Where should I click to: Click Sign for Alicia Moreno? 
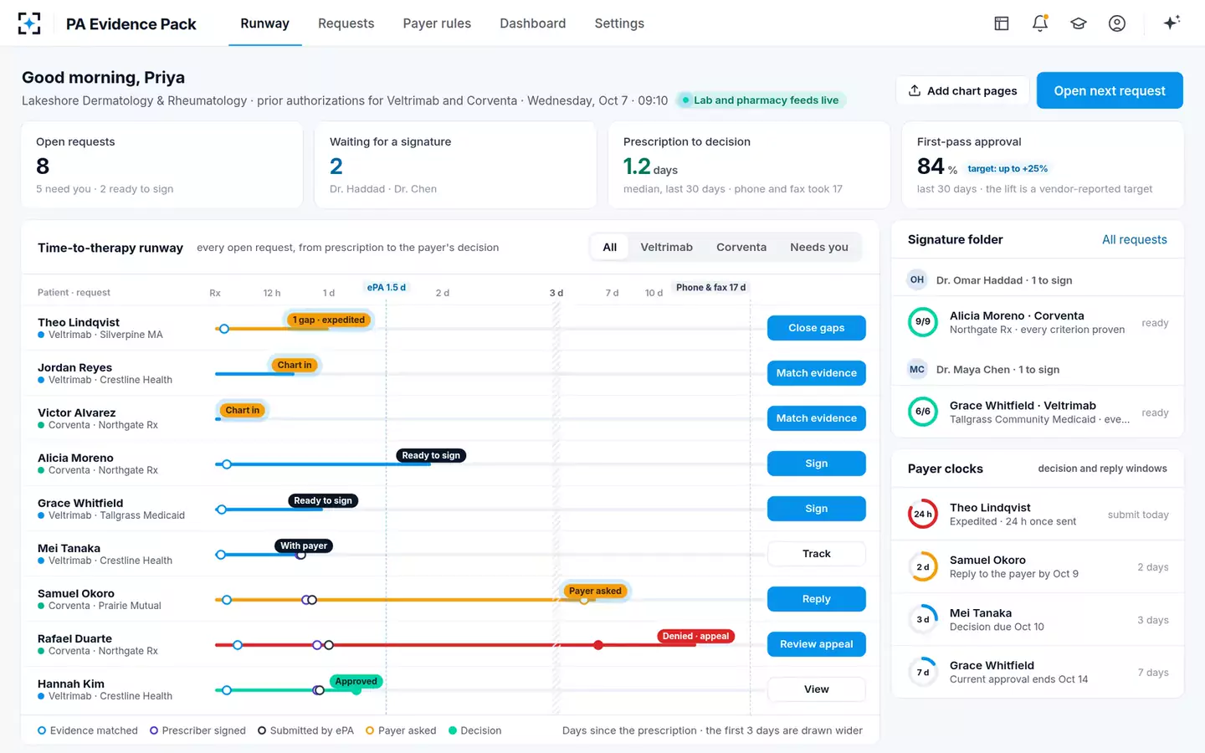point(817,464)
